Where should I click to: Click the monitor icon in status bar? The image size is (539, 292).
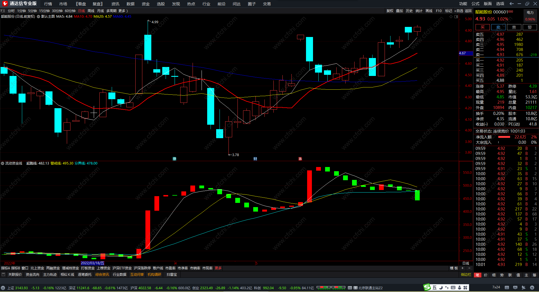coord(515,288)
